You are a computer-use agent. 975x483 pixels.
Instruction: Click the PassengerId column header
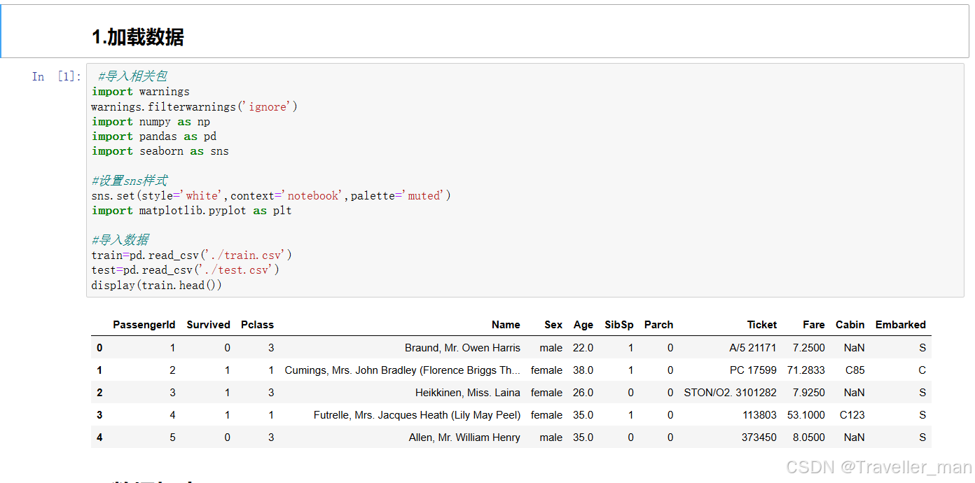point(144,325)
